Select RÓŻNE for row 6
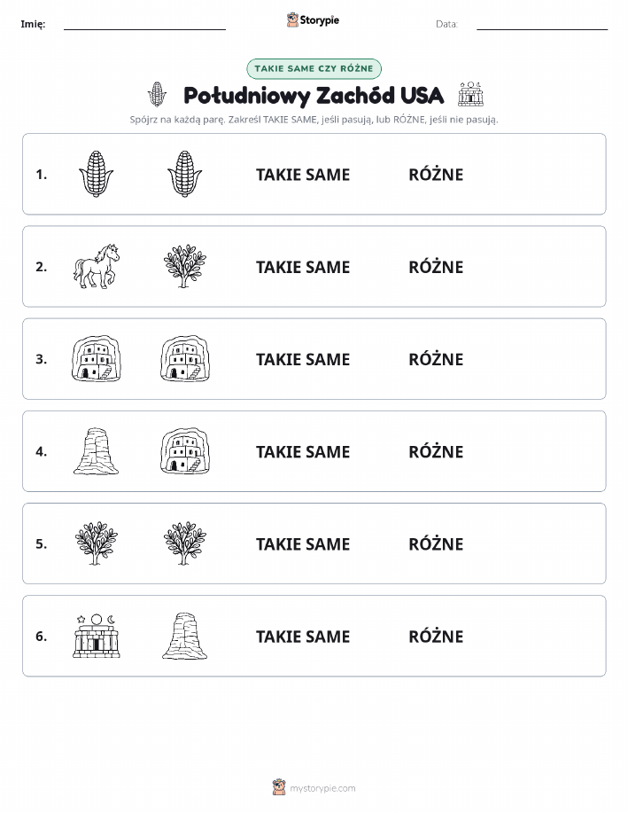Screen dimensions: 628x813 (x=436, y=637)
